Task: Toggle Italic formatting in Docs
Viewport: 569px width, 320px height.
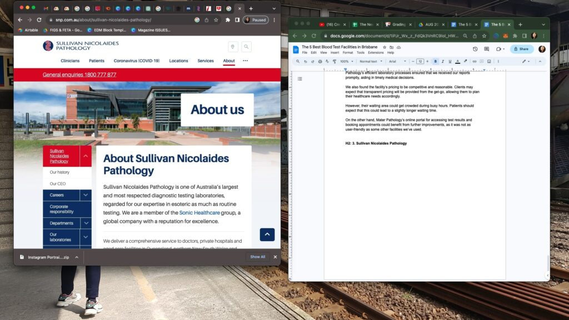Action: 443,61
